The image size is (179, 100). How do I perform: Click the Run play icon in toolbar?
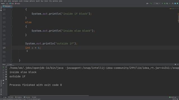[162, 4]
